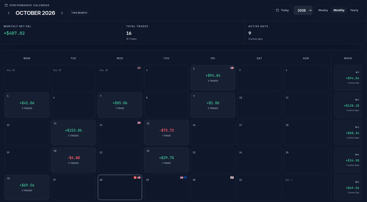
Task: Select the empty October 21 day cell
Action: (x=120, y=160)
